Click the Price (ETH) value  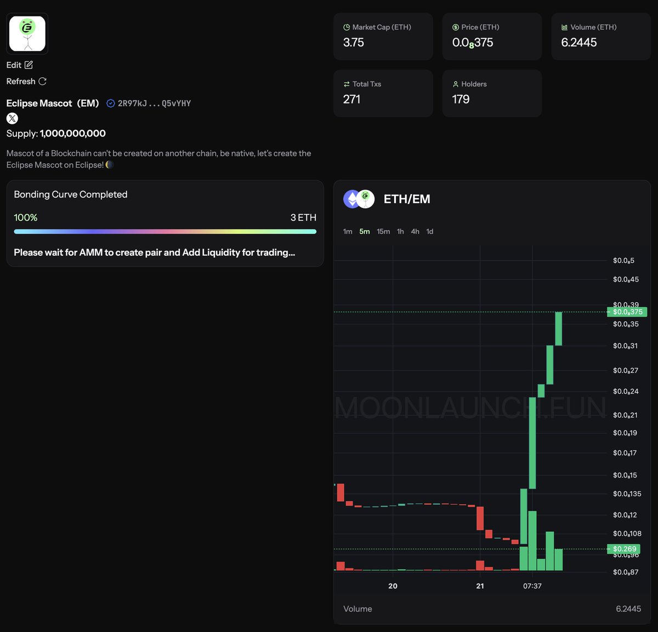pyautogui.click(x=473, y=43)
